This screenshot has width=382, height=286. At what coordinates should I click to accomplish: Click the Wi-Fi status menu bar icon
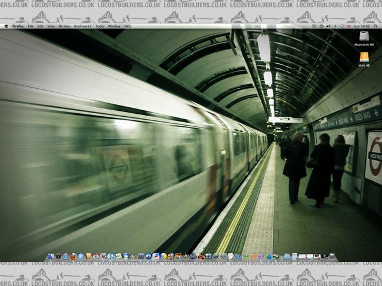pos(342,26)
